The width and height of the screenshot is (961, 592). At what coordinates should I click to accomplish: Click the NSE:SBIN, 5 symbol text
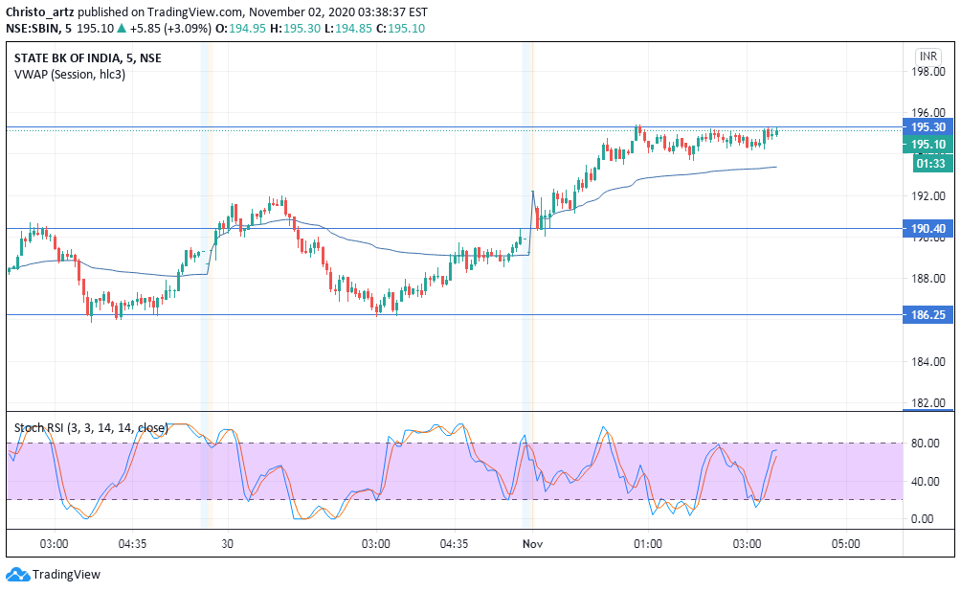[38, 28]
